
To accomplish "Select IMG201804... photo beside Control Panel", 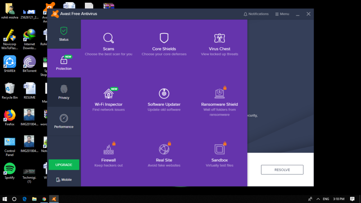I will [29, 144].
